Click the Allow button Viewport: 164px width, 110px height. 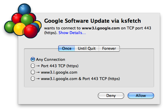[x=141, y=95]
